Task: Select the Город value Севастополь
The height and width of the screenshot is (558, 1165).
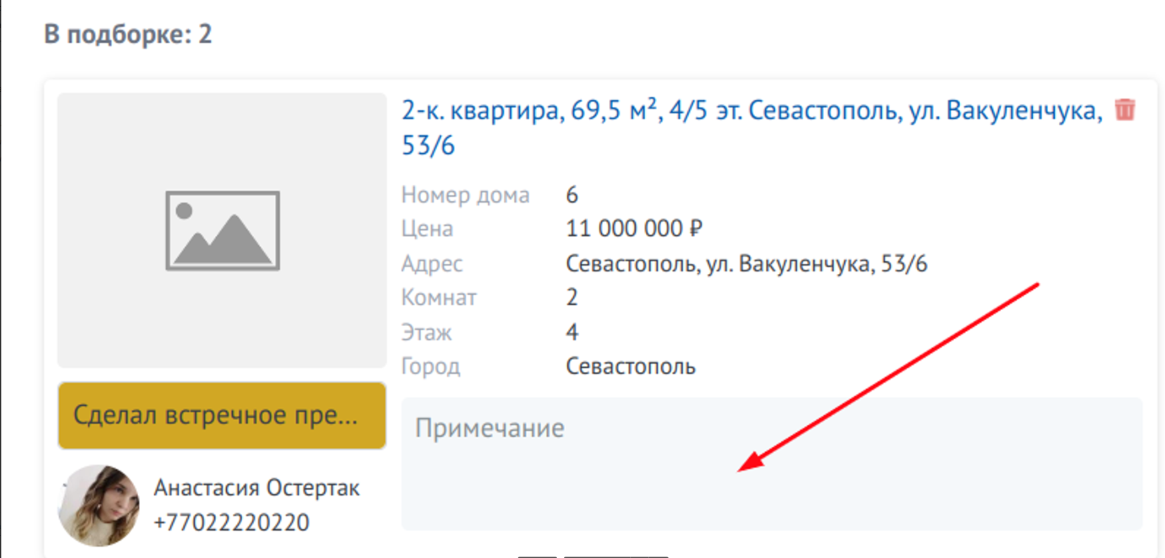Action: point(631,366)
